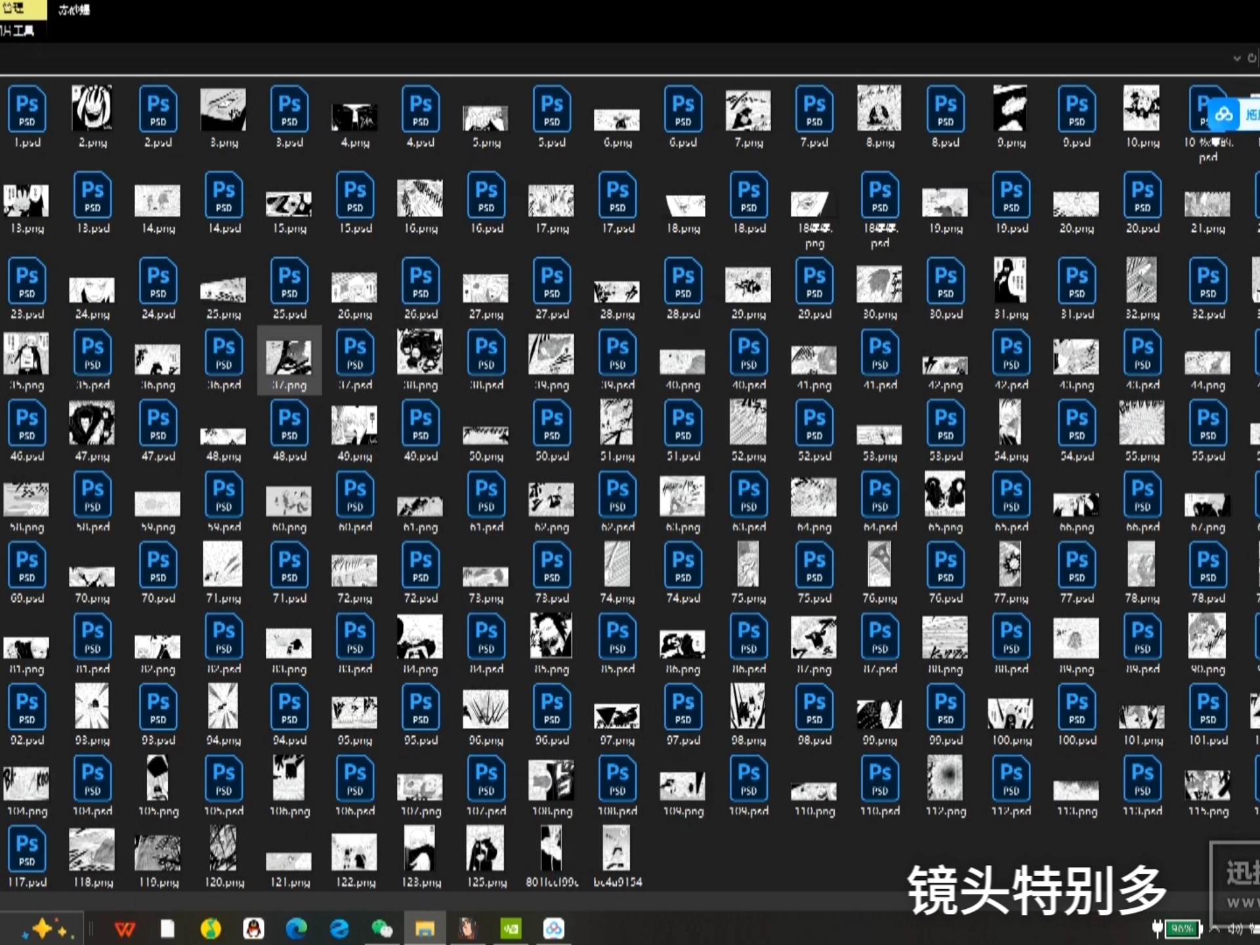Select the 69.psd file icon
Screen dimensions: 1260x945
27,565
